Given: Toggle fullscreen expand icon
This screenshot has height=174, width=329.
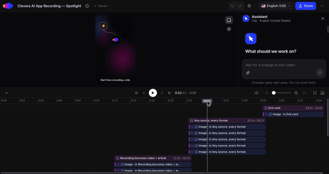Looking at the screenshot, I should pos(315,93).
